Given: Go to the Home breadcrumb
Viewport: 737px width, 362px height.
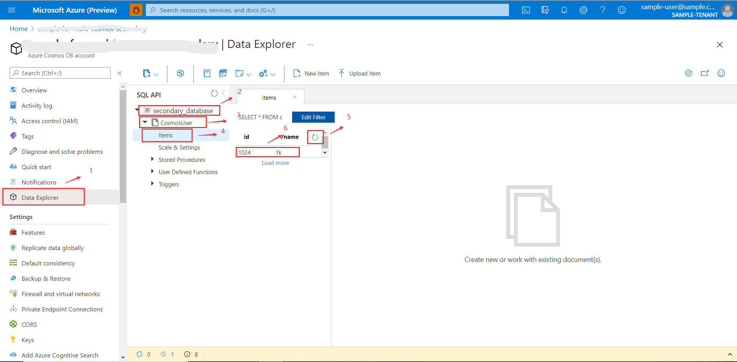Looking at the screenshot, I should point(19,29).
